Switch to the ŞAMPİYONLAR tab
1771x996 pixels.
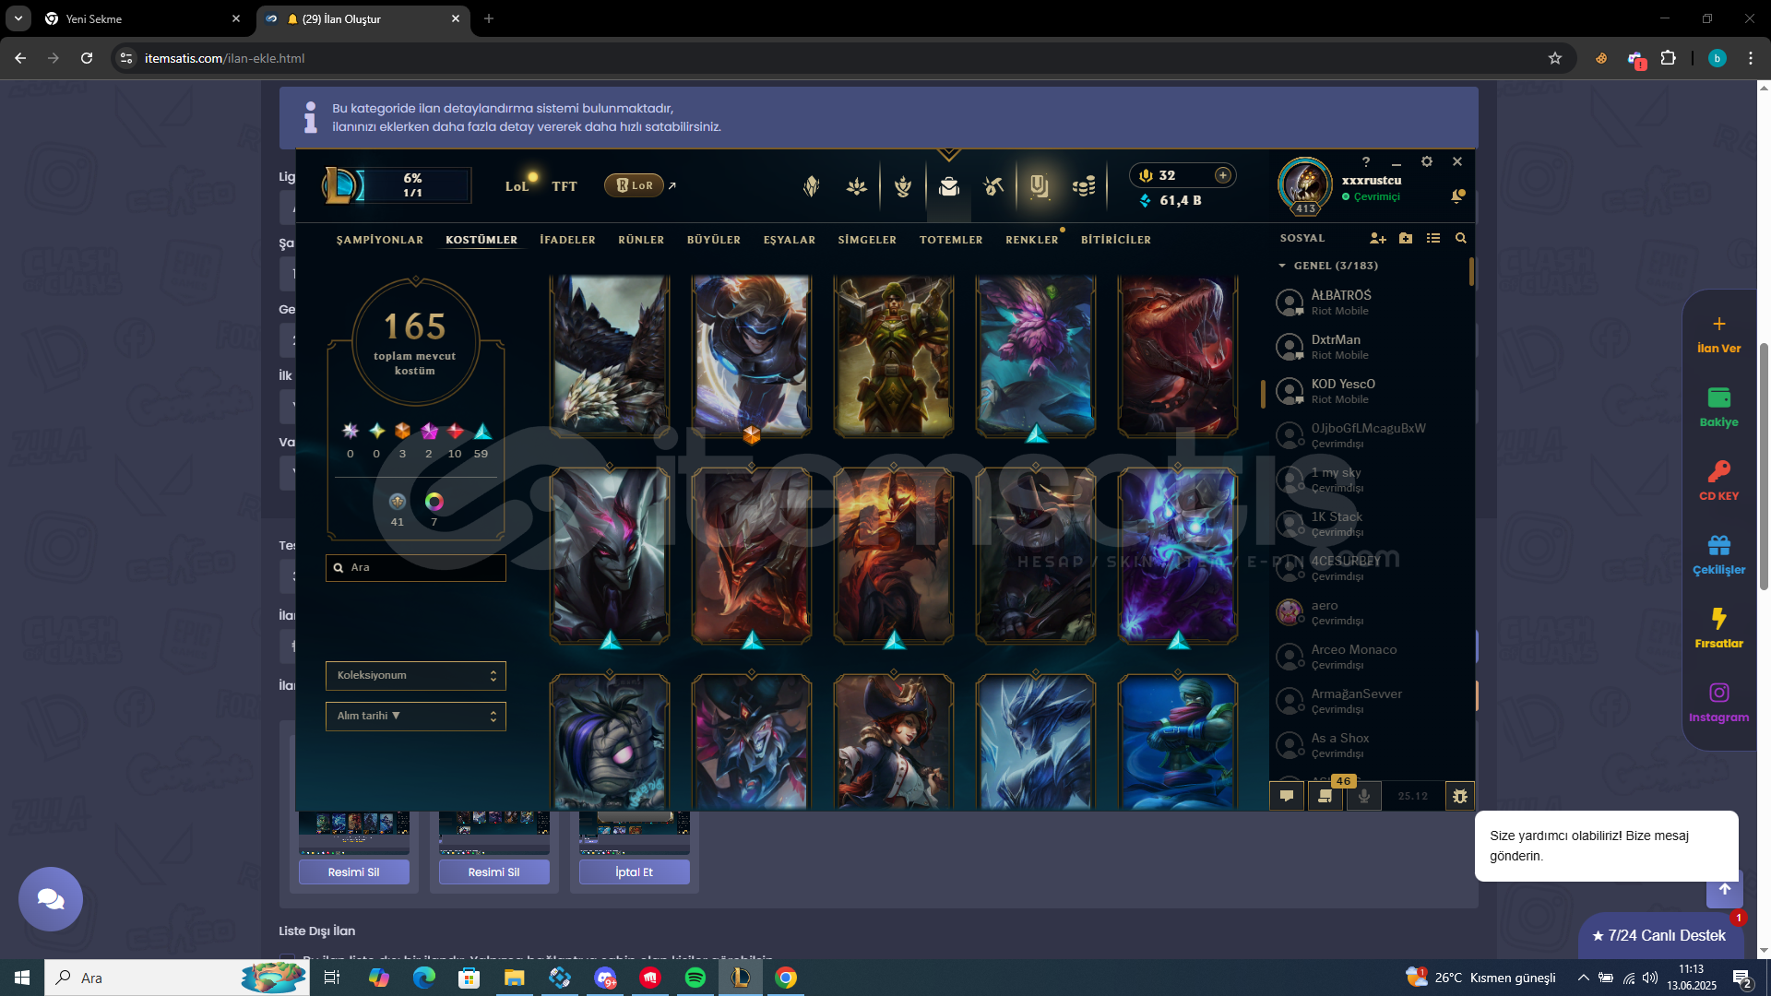[x=380, y=240]
